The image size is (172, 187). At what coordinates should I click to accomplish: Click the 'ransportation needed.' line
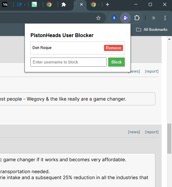pyautogui.click(x=25, y=172)
